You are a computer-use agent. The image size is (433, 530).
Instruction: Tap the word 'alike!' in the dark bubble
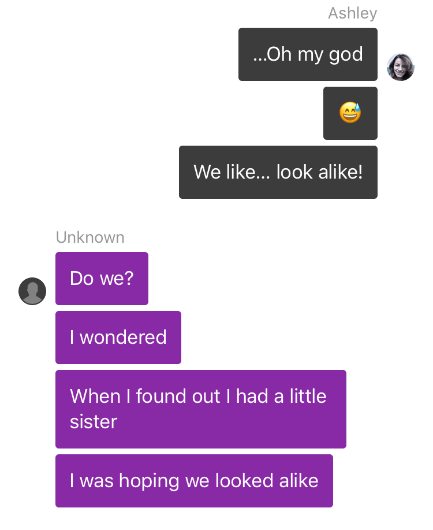tap(341, 172)
